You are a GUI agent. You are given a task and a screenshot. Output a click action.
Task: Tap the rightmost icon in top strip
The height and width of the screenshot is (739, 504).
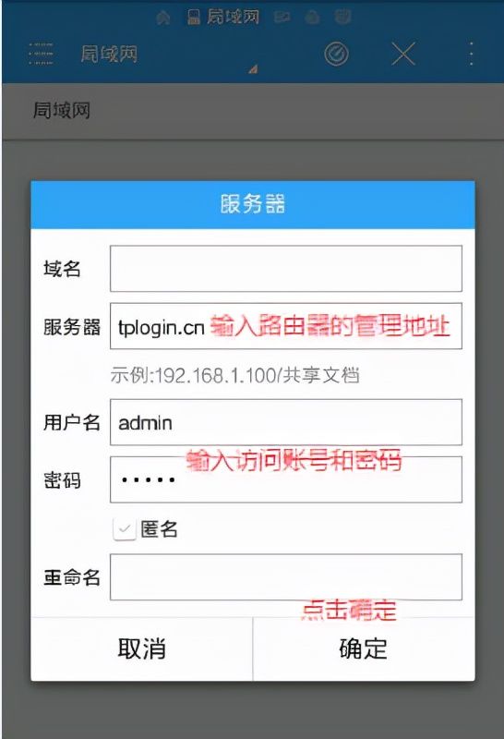point(342,17)
